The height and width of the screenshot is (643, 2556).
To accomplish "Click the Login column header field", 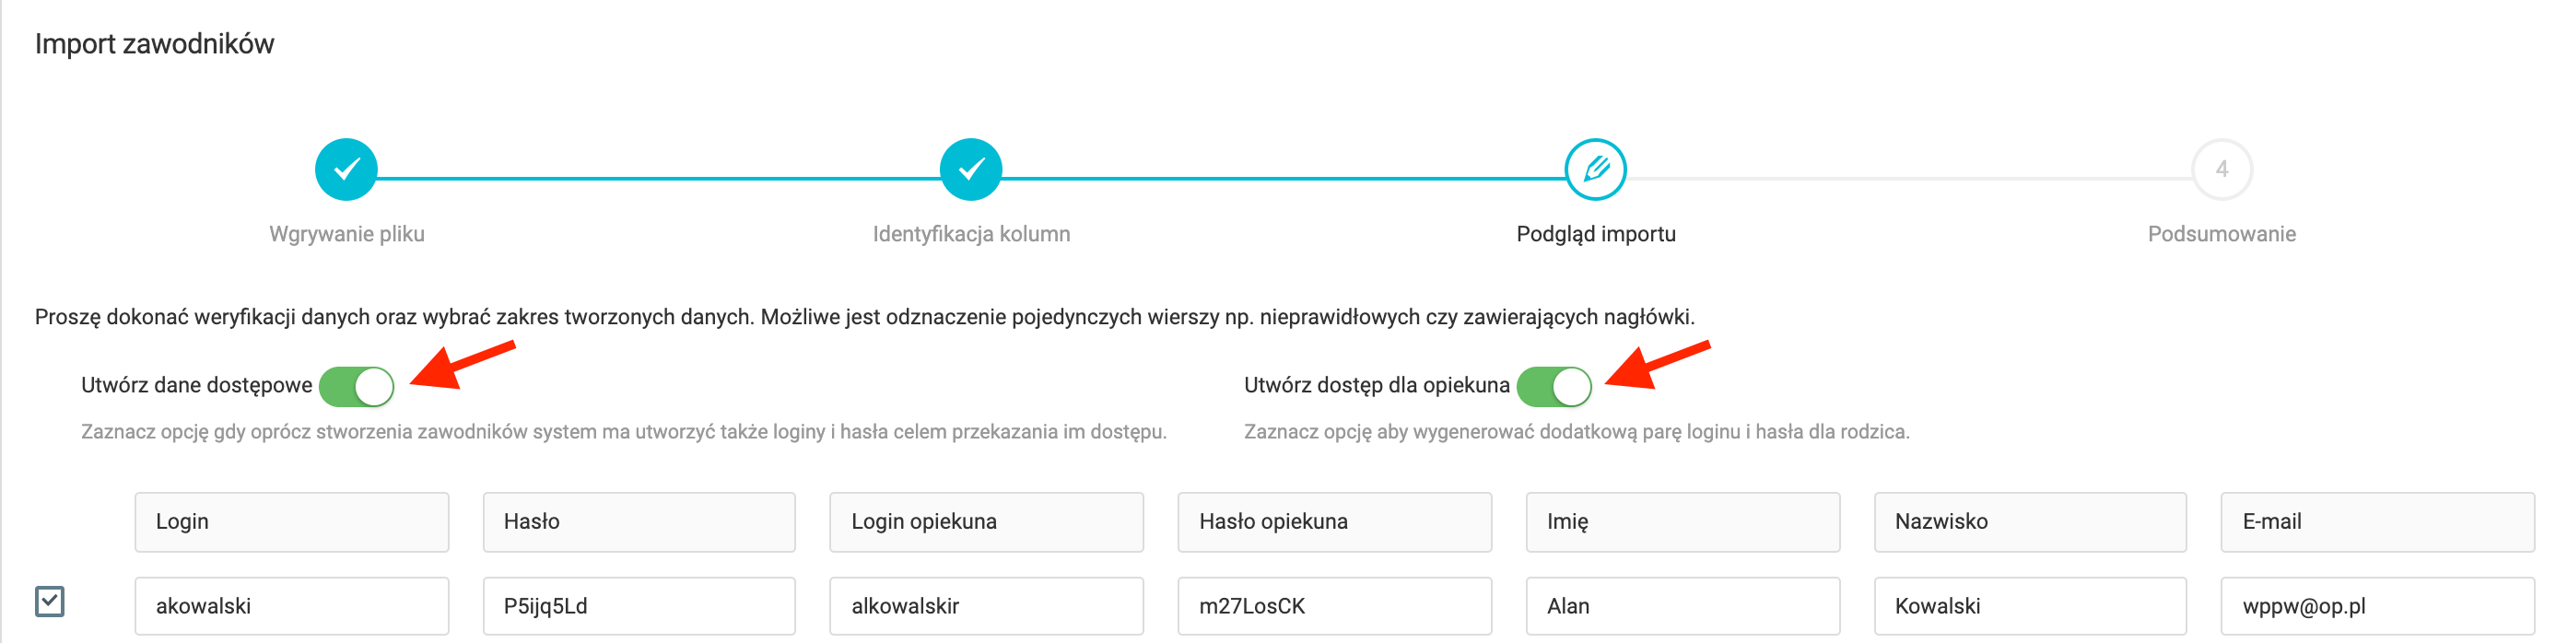I will (292, 522).
